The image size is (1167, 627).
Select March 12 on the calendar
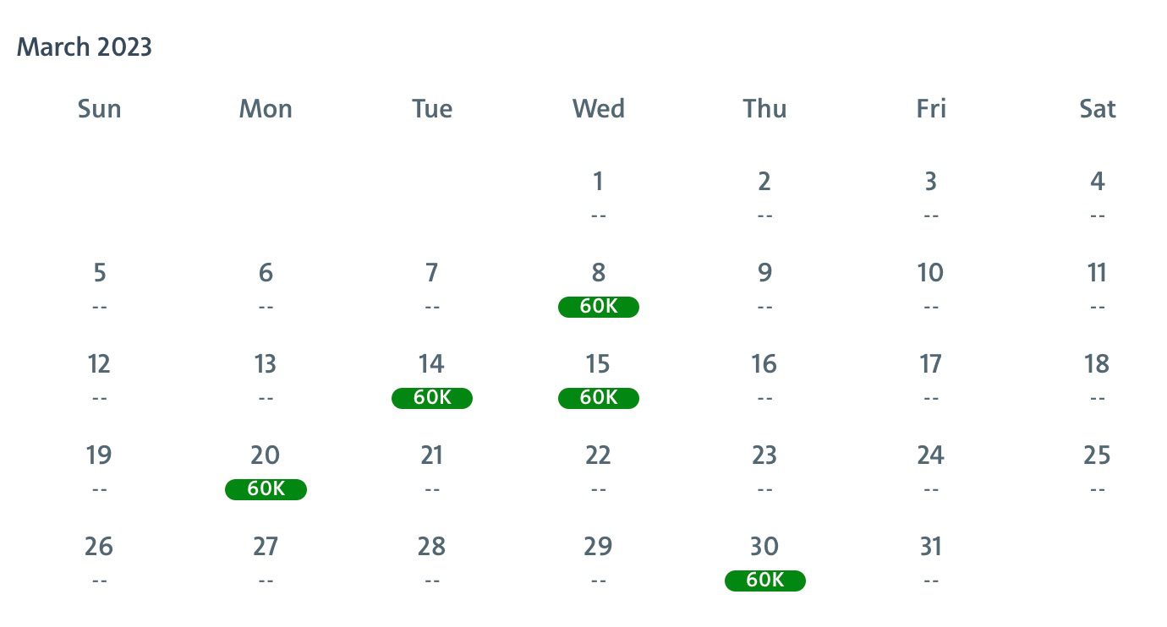99,363
